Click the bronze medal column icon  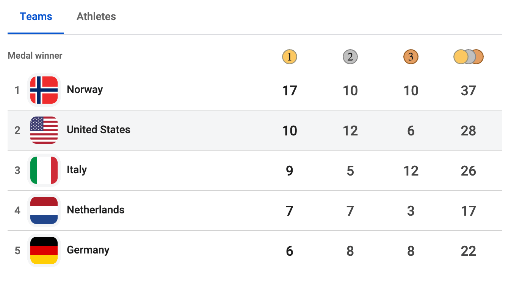(x=411, y=57)
